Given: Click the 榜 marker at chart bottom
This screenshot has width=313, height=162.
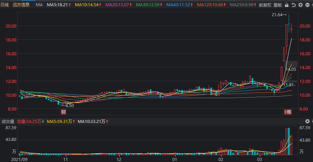Looking at the screenshot, I should click(x=288, y=112).
